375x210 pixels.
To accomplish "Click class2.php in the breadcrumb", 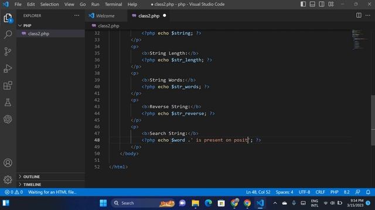I will click(108, 26).
